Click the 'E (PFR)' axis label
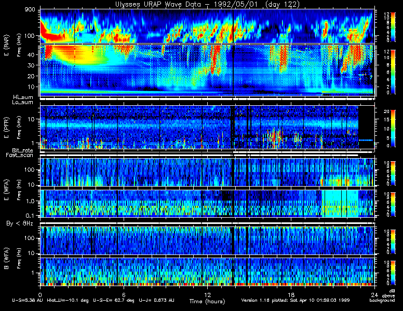The width and height of the screenshot is (403, 311). click(6, 128)
